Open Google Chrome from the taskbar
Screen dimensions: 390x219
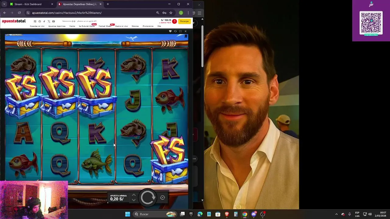(245, 214)
